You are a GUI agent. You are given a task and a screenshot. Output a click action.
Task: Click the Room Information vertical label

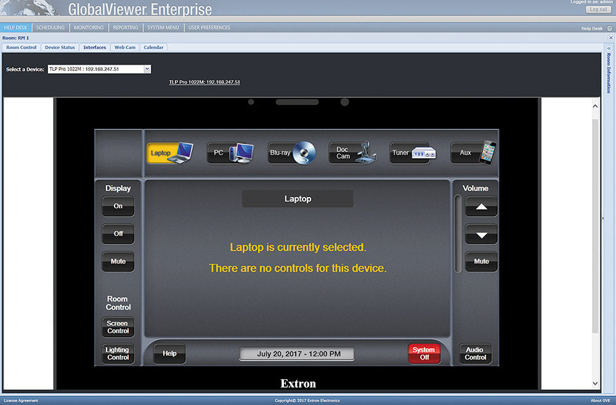click(609, 73)
